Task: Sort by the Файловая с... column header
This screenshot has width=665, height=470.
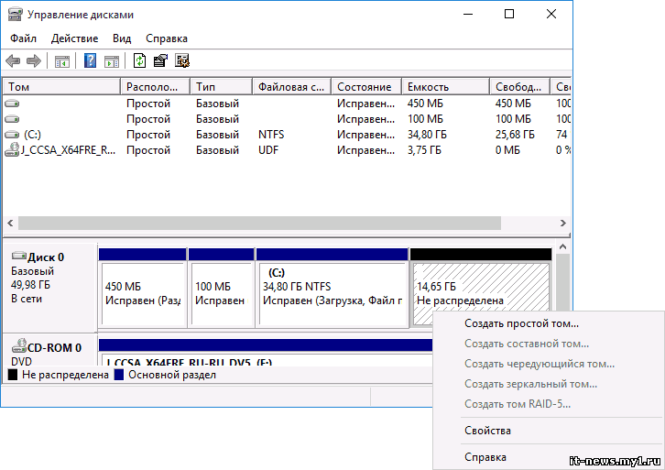Action: click(x=291, y=87)
